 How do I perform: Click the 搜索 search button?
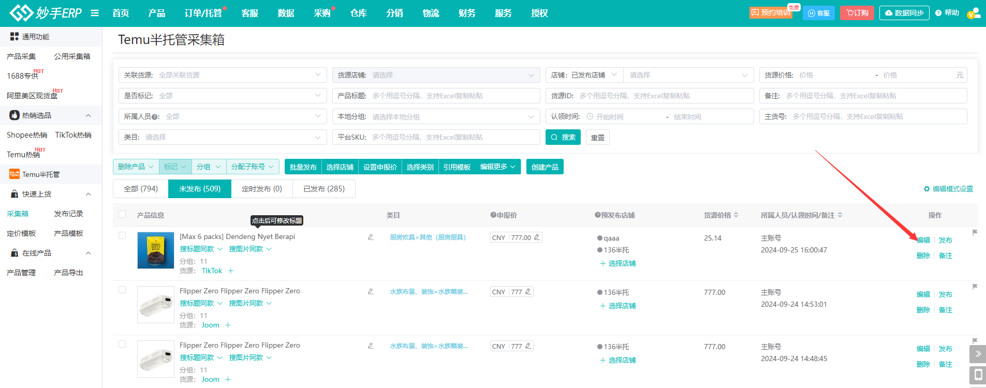[x=563, y=137]
